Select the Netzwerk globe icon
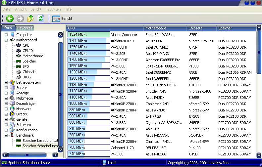Image resolution: width=262 pixels, height=167 pixels. [x=12, y=109]
